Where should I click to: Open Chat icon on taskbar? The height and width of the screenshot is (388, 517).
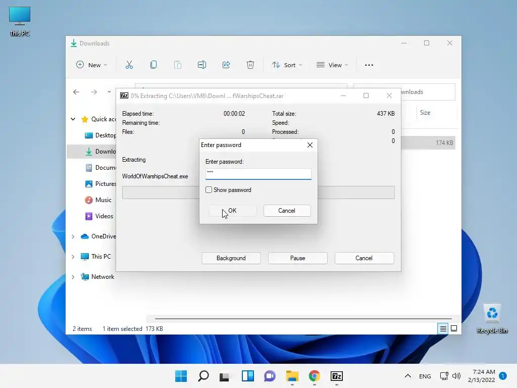[x=270, y=376]
